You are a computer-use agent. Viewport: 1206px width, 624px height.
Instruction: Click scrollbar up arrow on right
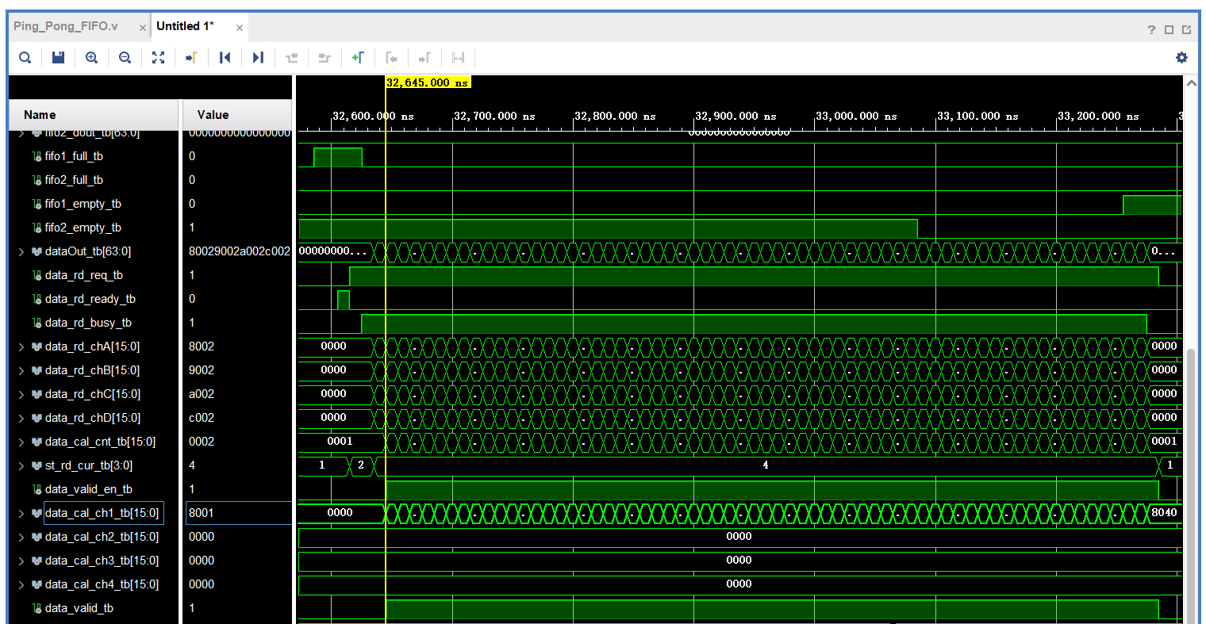coord(1191,82)
